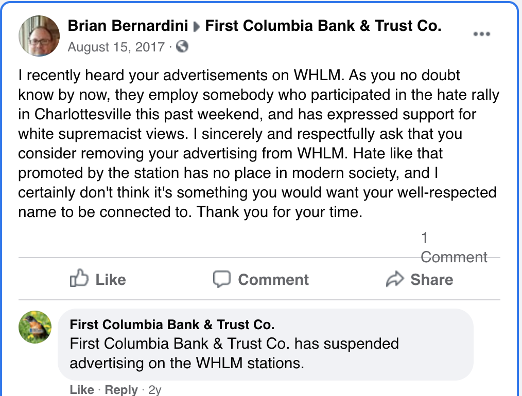This screenshot has height=396, width=522.
Task: Reply to the bank's comment
Action: 121,390
